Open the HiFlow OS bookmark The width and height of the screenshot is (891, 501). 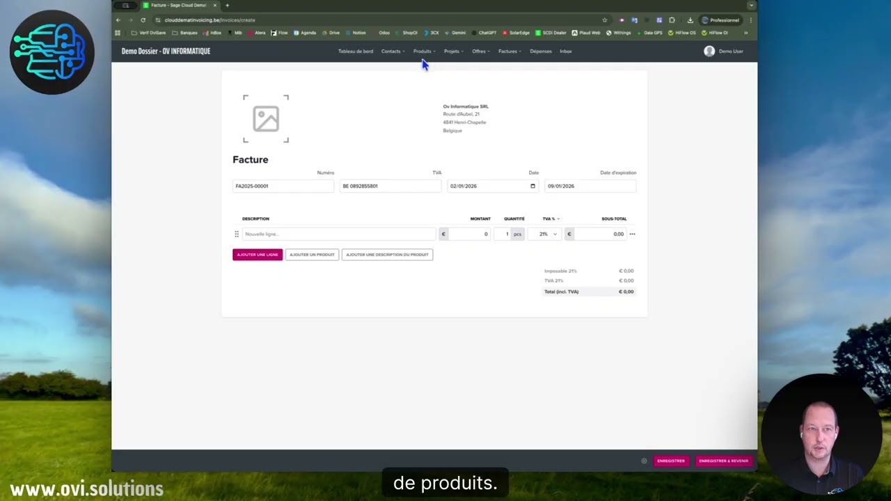681,33
